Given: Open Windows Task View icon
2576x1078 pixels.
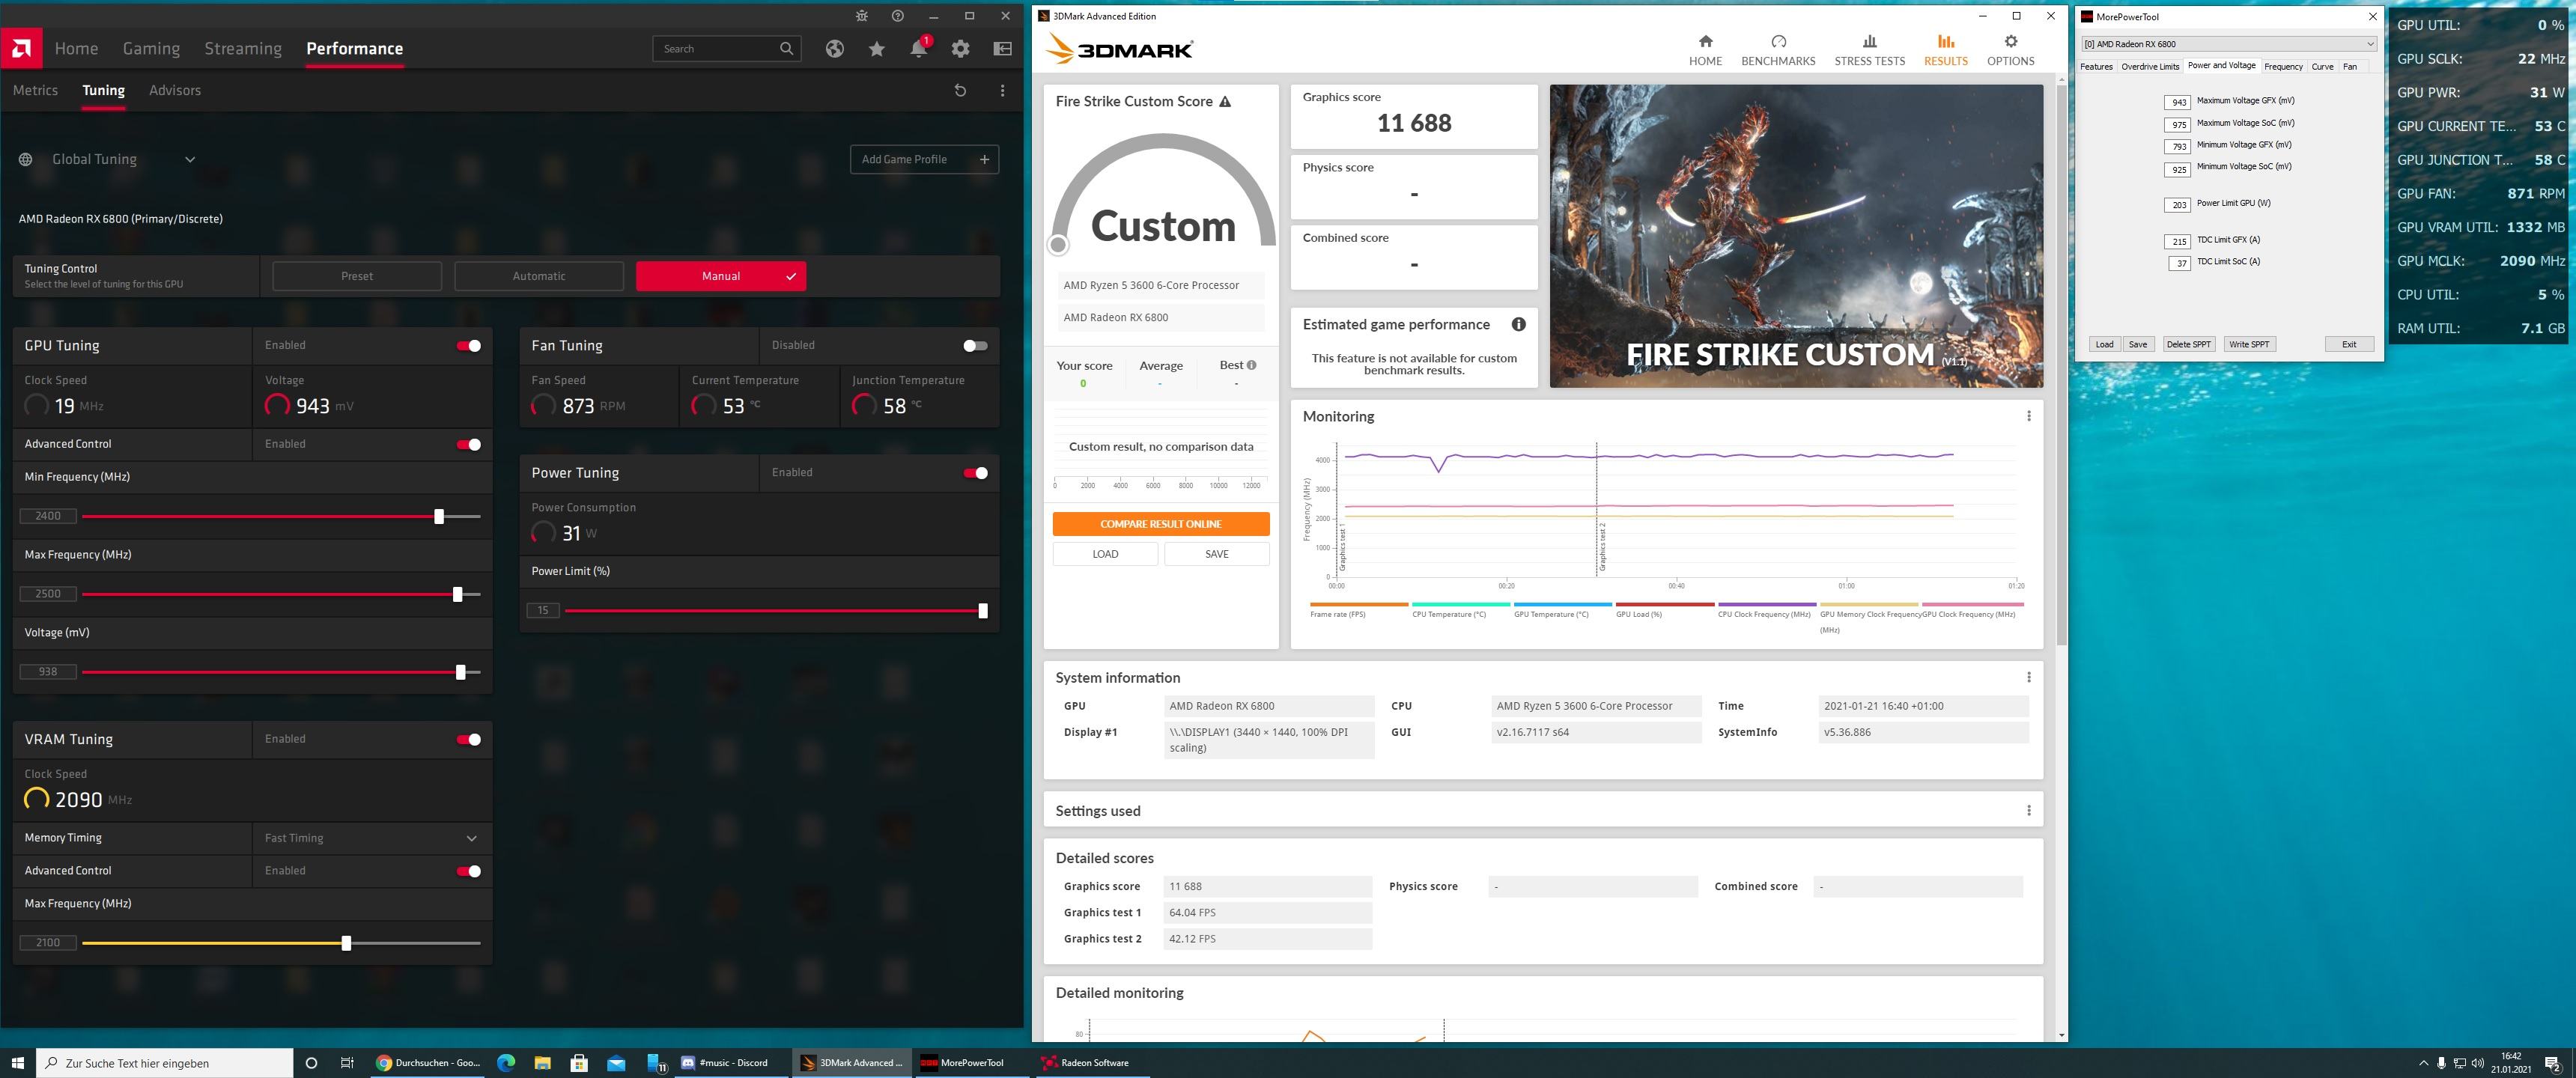Looking at the screenshot, I should tap(347, 1062).
